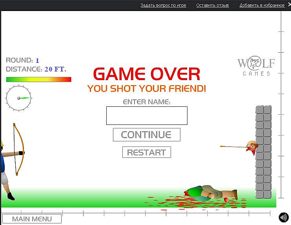Click the GAME OVER heading
The width and height of the screenshot is (291, 225).
tap(147, 74)
